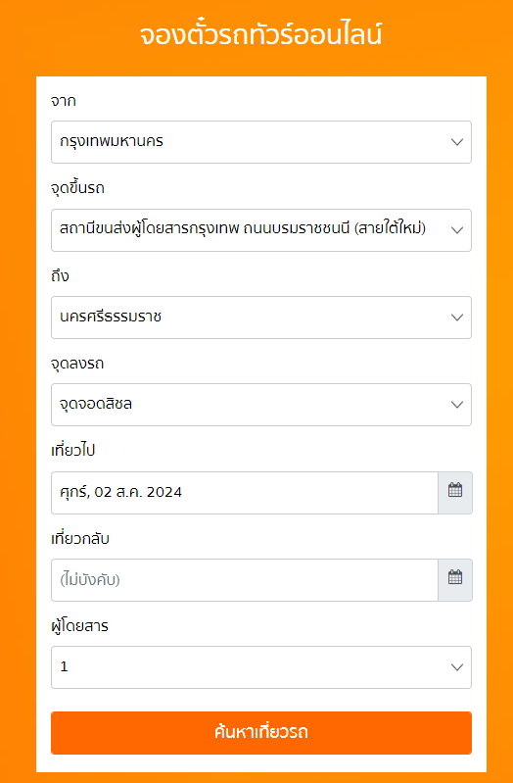The height and width of the screenshot is (783, 513).
Task: Expand the จุดขึ้นรถ boarding point dropdown
Action: 261,229
